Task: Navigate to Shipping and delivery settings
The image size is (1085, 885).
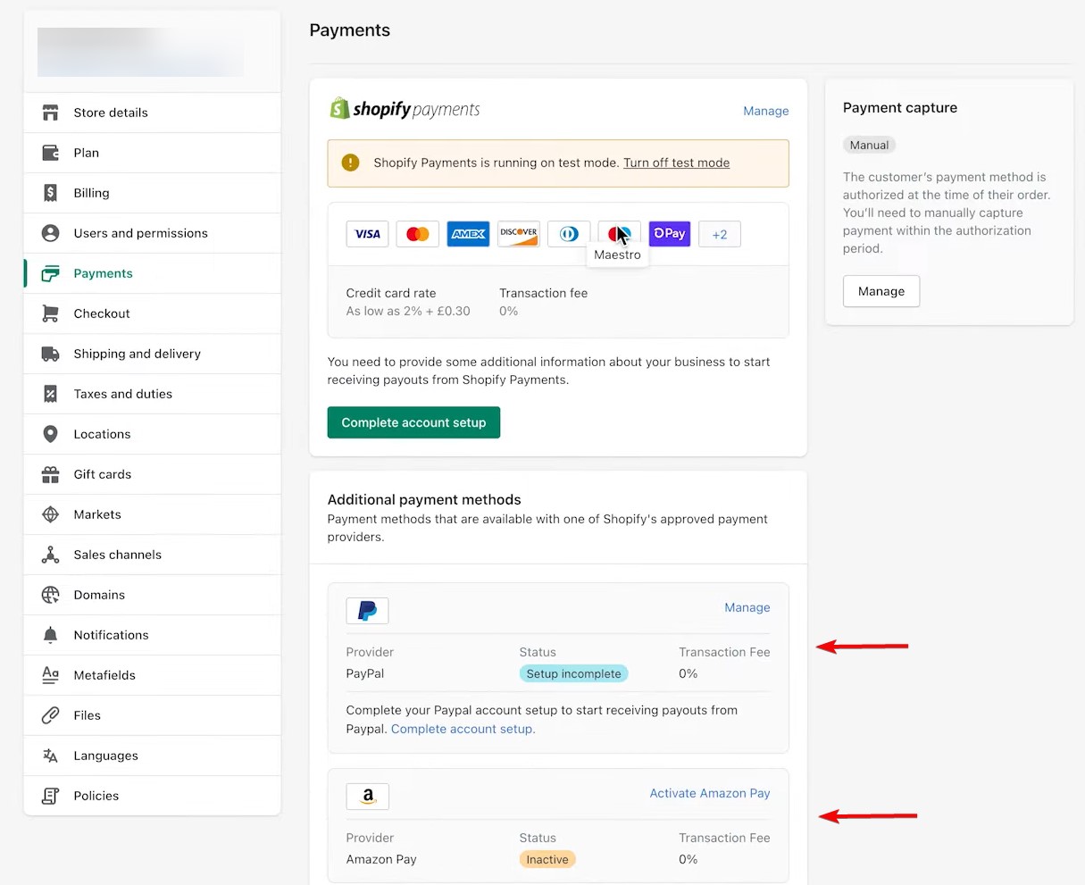Action: [x=137, y=354]
